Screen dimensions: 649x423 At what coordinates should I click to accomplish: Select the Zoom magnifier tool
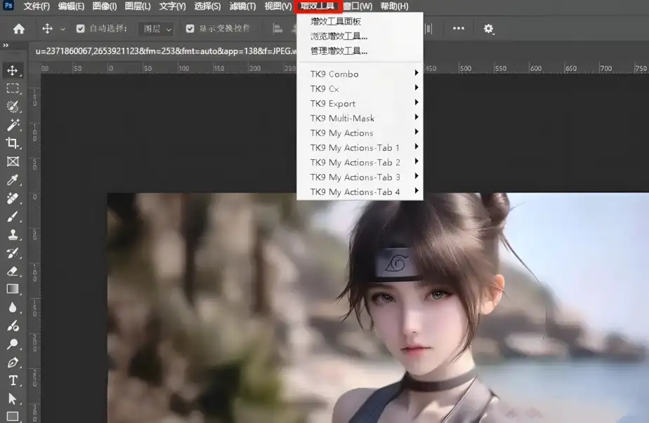pos(13,344)
